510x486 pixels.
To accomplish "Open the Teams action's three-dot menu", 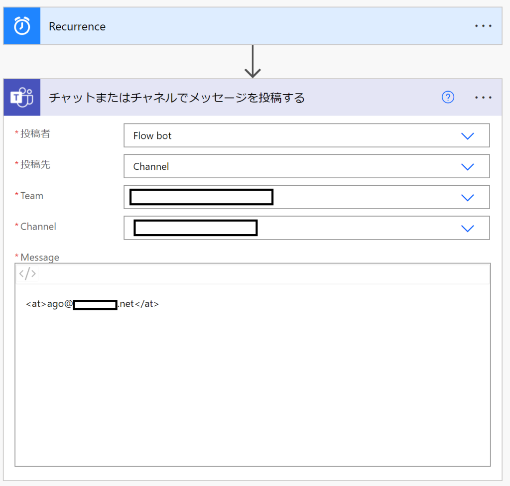I will coord(483,98).
